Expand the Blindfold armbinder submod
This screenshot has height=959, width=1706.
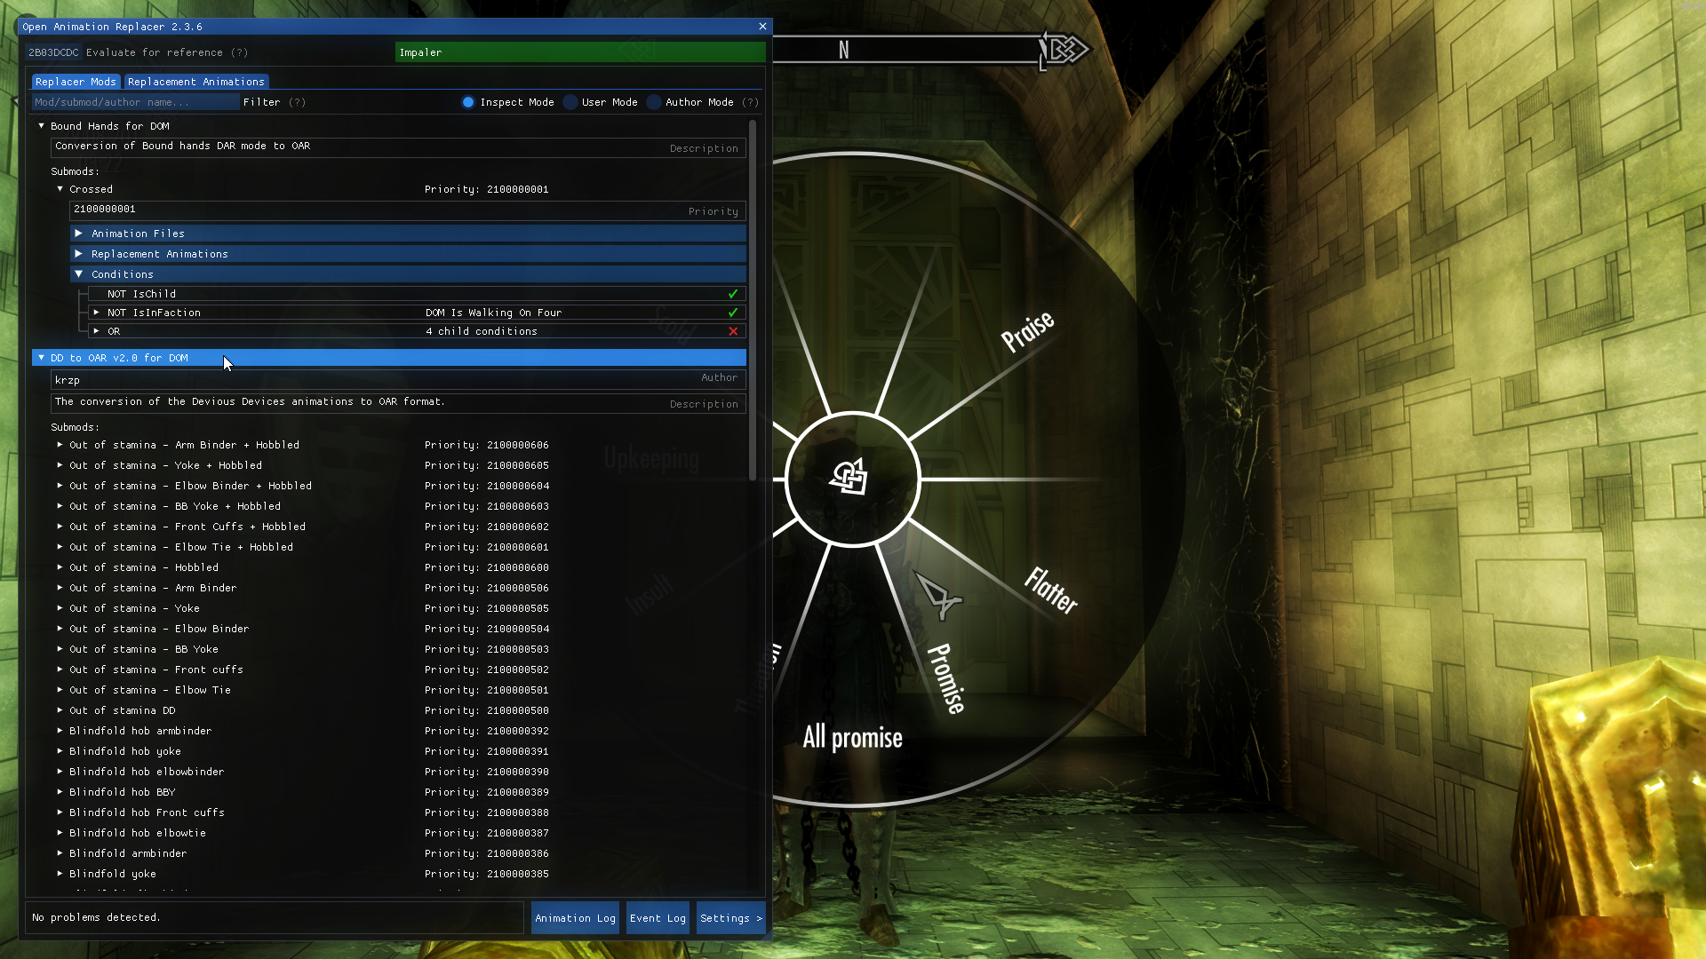pyautogui.click(x=60, y=853)
